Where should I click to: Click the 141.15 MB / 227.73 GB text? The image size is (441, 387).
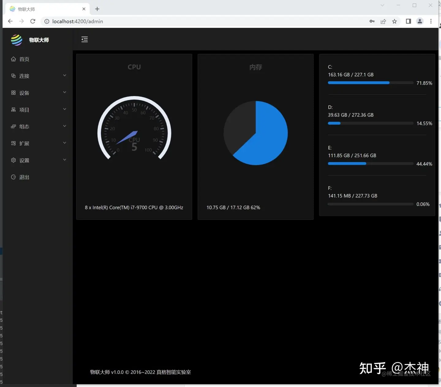352,196
